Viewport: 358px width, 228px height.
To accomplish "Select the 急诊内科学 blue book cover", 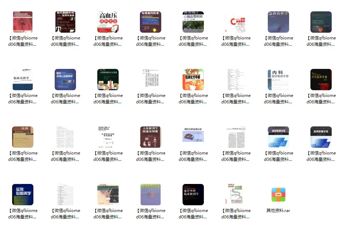I will tap(278, 22).
